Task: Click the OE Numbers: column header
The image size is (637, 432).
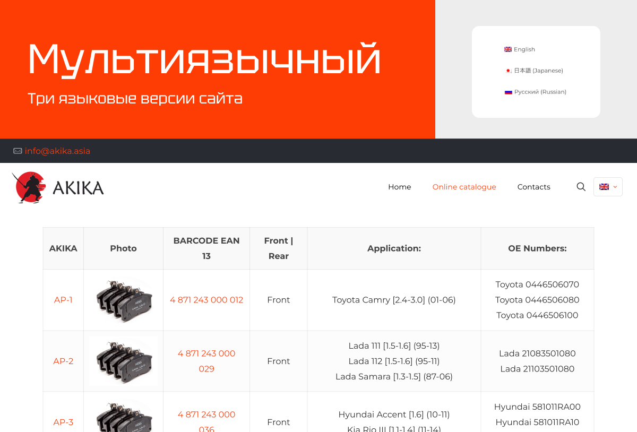Action: coord(537,248)
